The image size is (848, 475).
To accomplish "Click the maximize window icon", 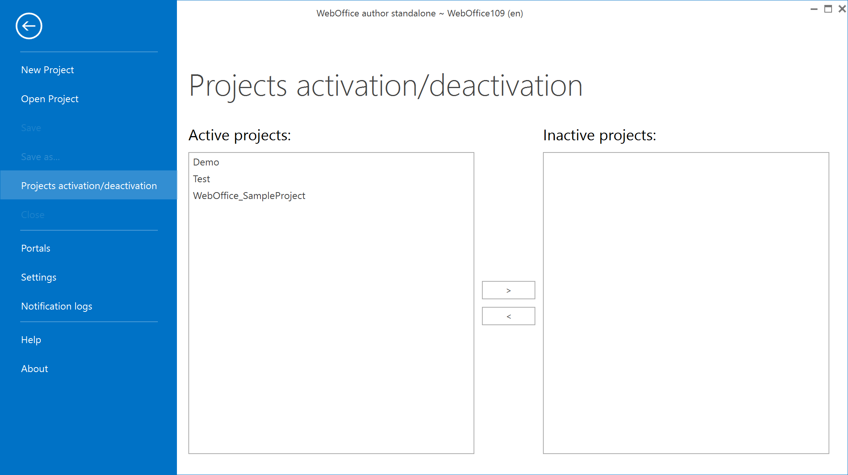I will click(x=828, y=9).
